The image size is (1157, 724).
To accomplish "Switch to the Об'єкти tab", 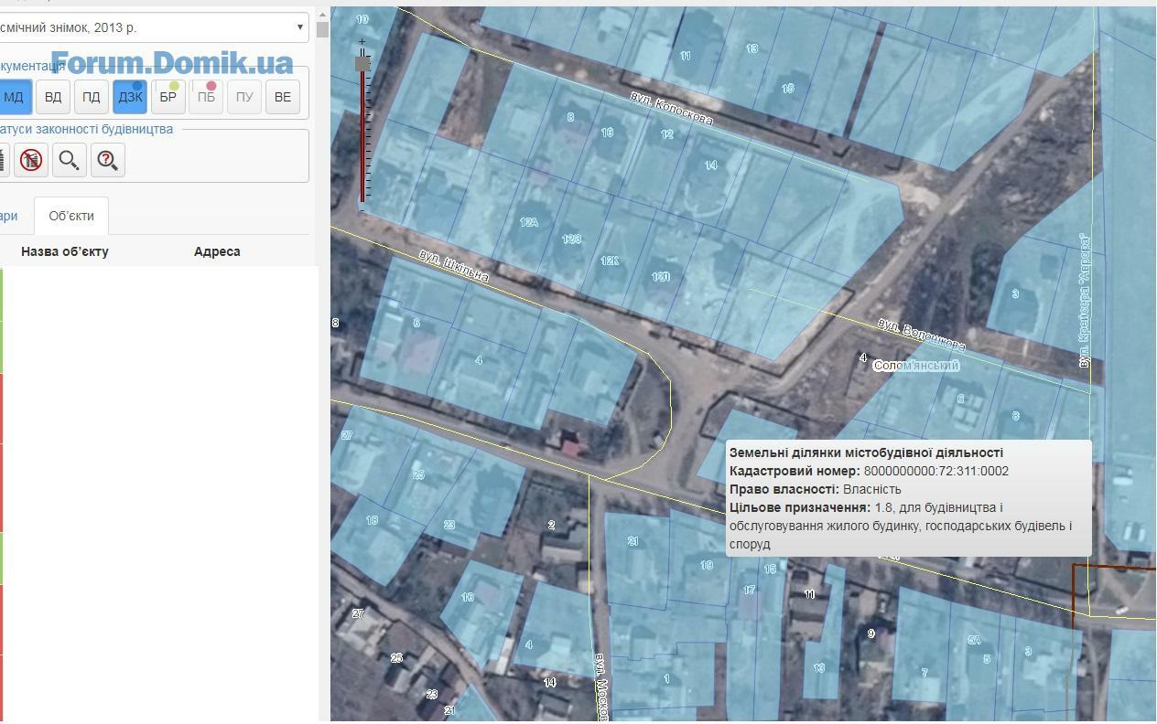I will click(71, 217).
